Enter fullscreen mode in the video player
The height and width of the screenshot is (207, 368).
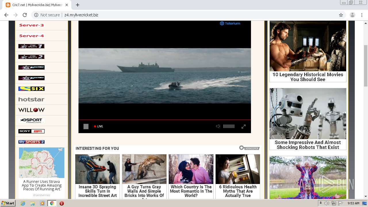point(244,126)
